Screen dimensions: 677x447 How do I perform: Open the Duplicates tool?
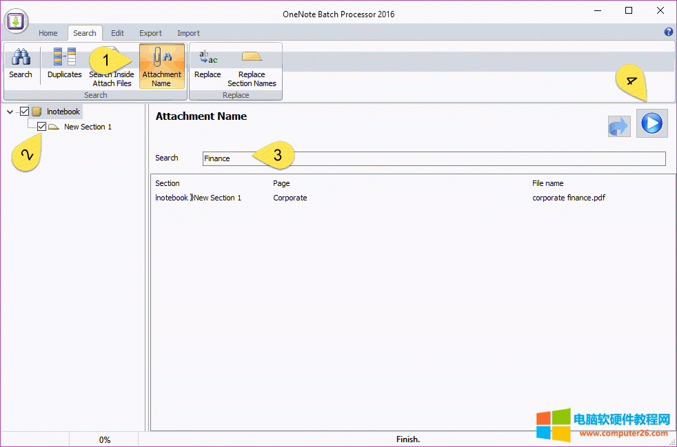[64, 64]
